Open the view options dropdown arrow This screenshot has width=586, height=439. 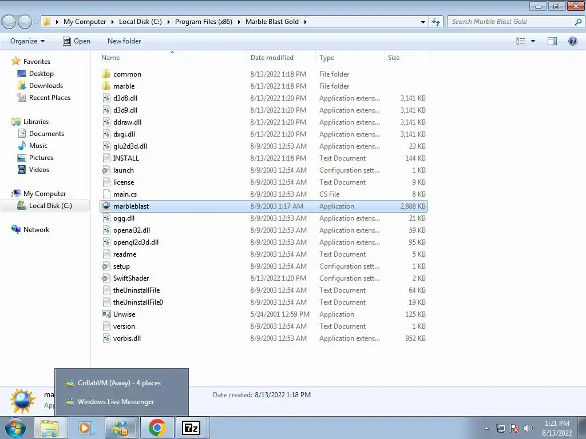tap(533, 41)
